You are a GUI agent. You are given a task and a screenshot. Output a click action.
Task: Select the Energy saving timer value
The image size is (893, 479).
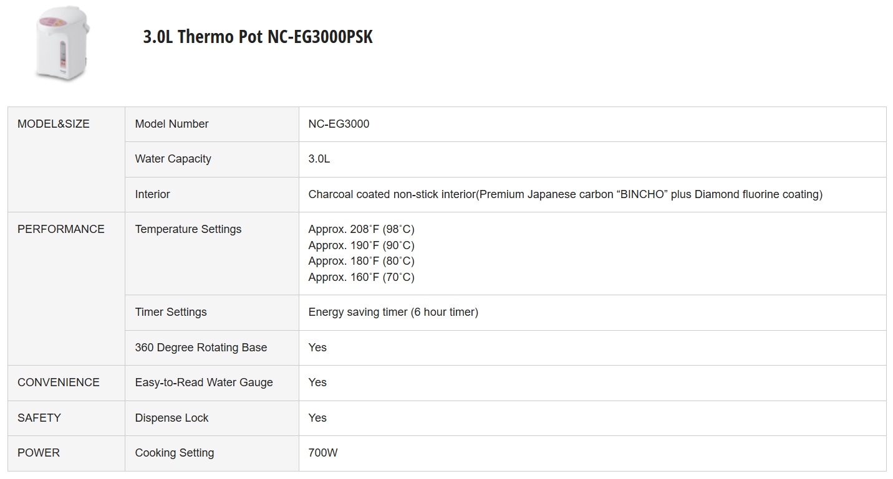[393, 312]
